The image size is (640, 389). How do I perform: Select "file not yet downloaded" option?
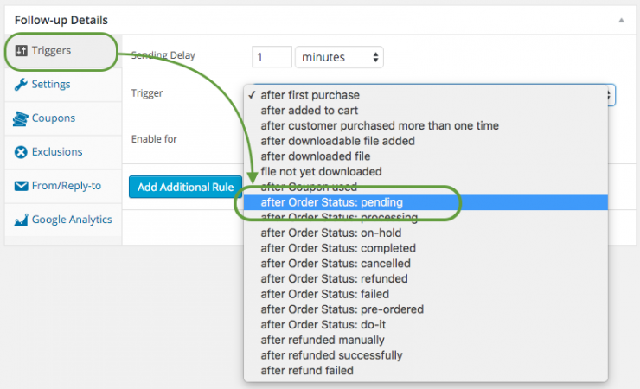426,172
